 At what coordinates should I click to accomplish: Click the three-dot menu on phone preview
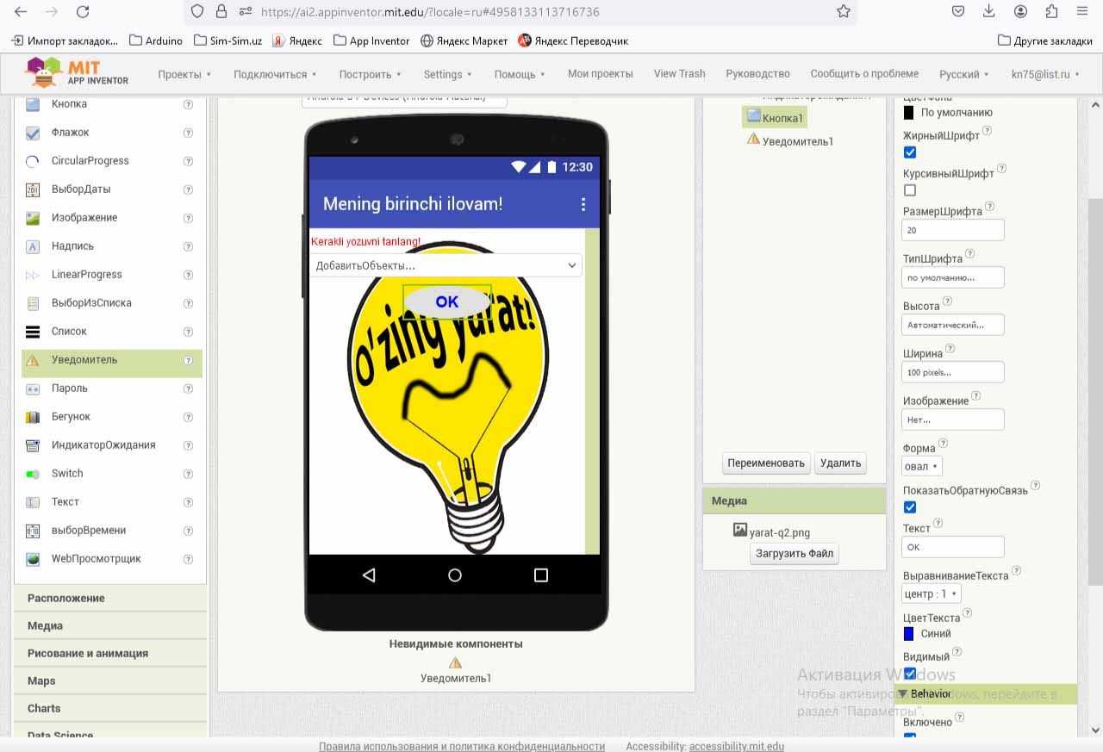583,204
